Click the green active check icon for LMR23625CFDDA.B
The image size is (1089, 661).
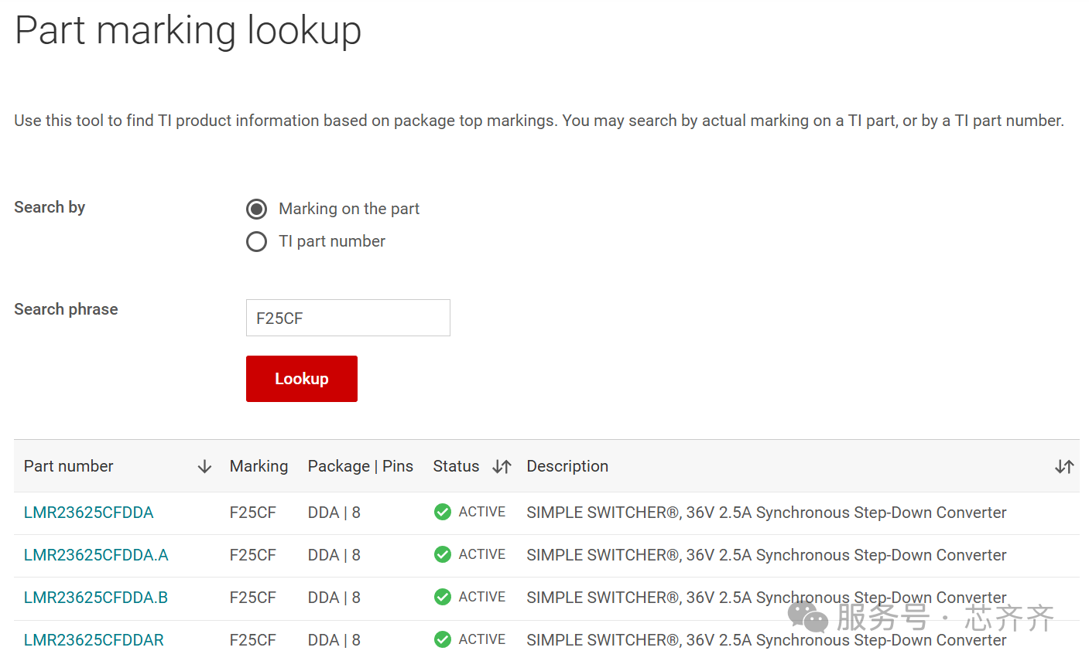pyautogui.click(x=443, y=597)
